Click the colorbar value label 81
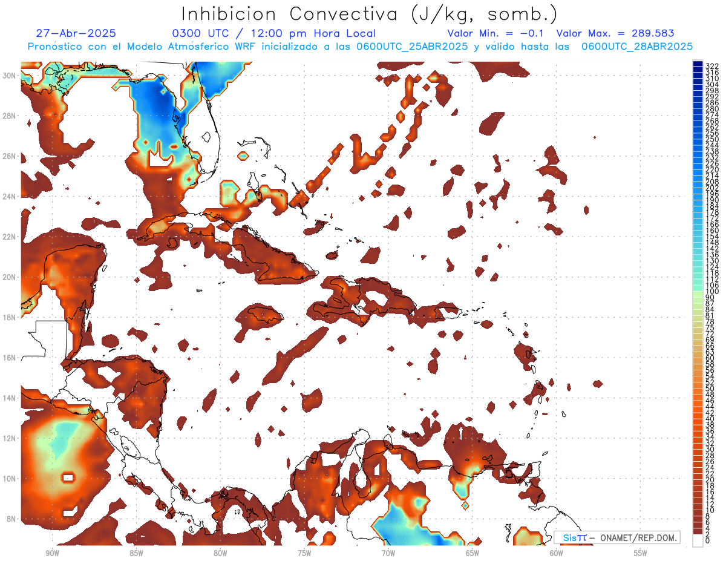 (710, 316)
